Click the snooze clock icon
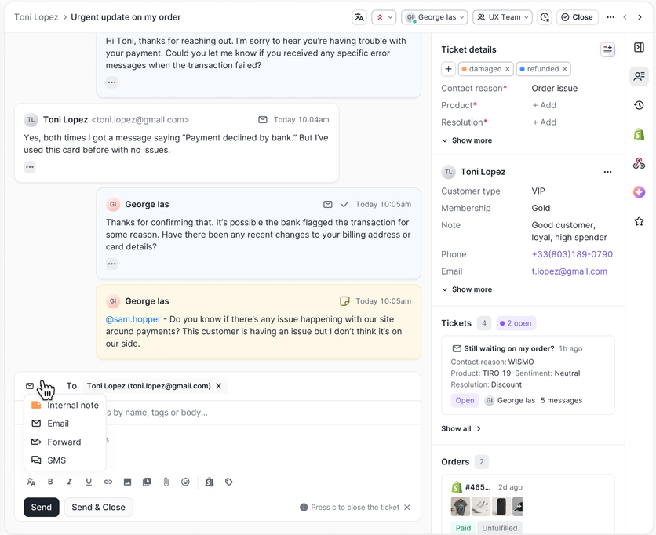Screen dimensions: 656x535 click(x=545, y=17)
